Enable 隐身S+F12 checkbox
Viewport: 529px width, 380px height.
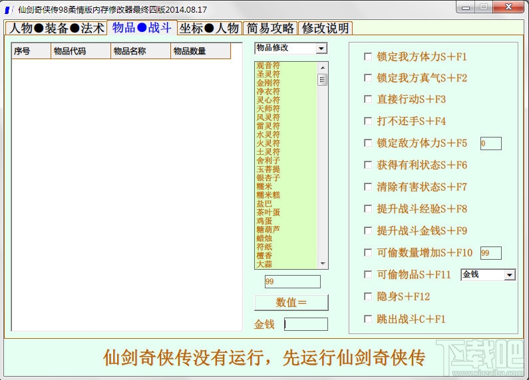368,296
